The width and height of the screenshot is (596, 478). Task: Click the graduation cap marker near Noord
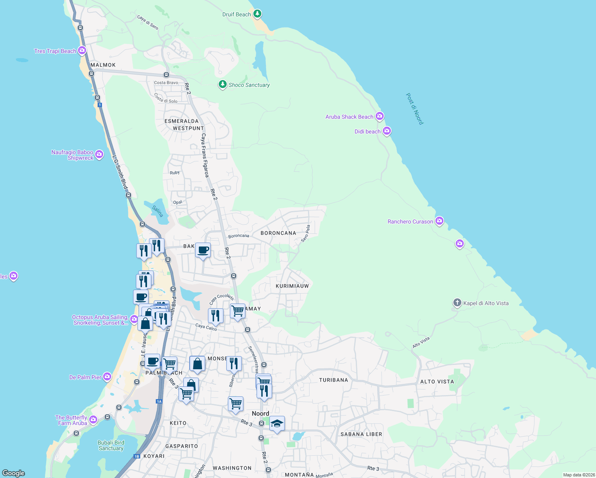[x=277, y=423]
